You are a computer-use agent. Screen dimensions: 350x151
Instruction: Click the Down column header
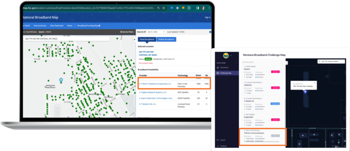198,75
